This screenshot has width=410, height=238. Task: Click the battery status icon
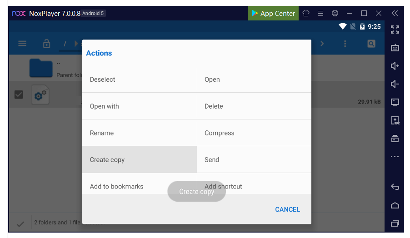point(362,26)
